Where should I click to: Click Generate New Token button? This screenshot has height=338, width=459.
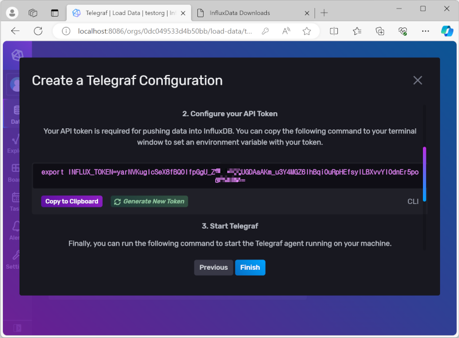(149, 202)
